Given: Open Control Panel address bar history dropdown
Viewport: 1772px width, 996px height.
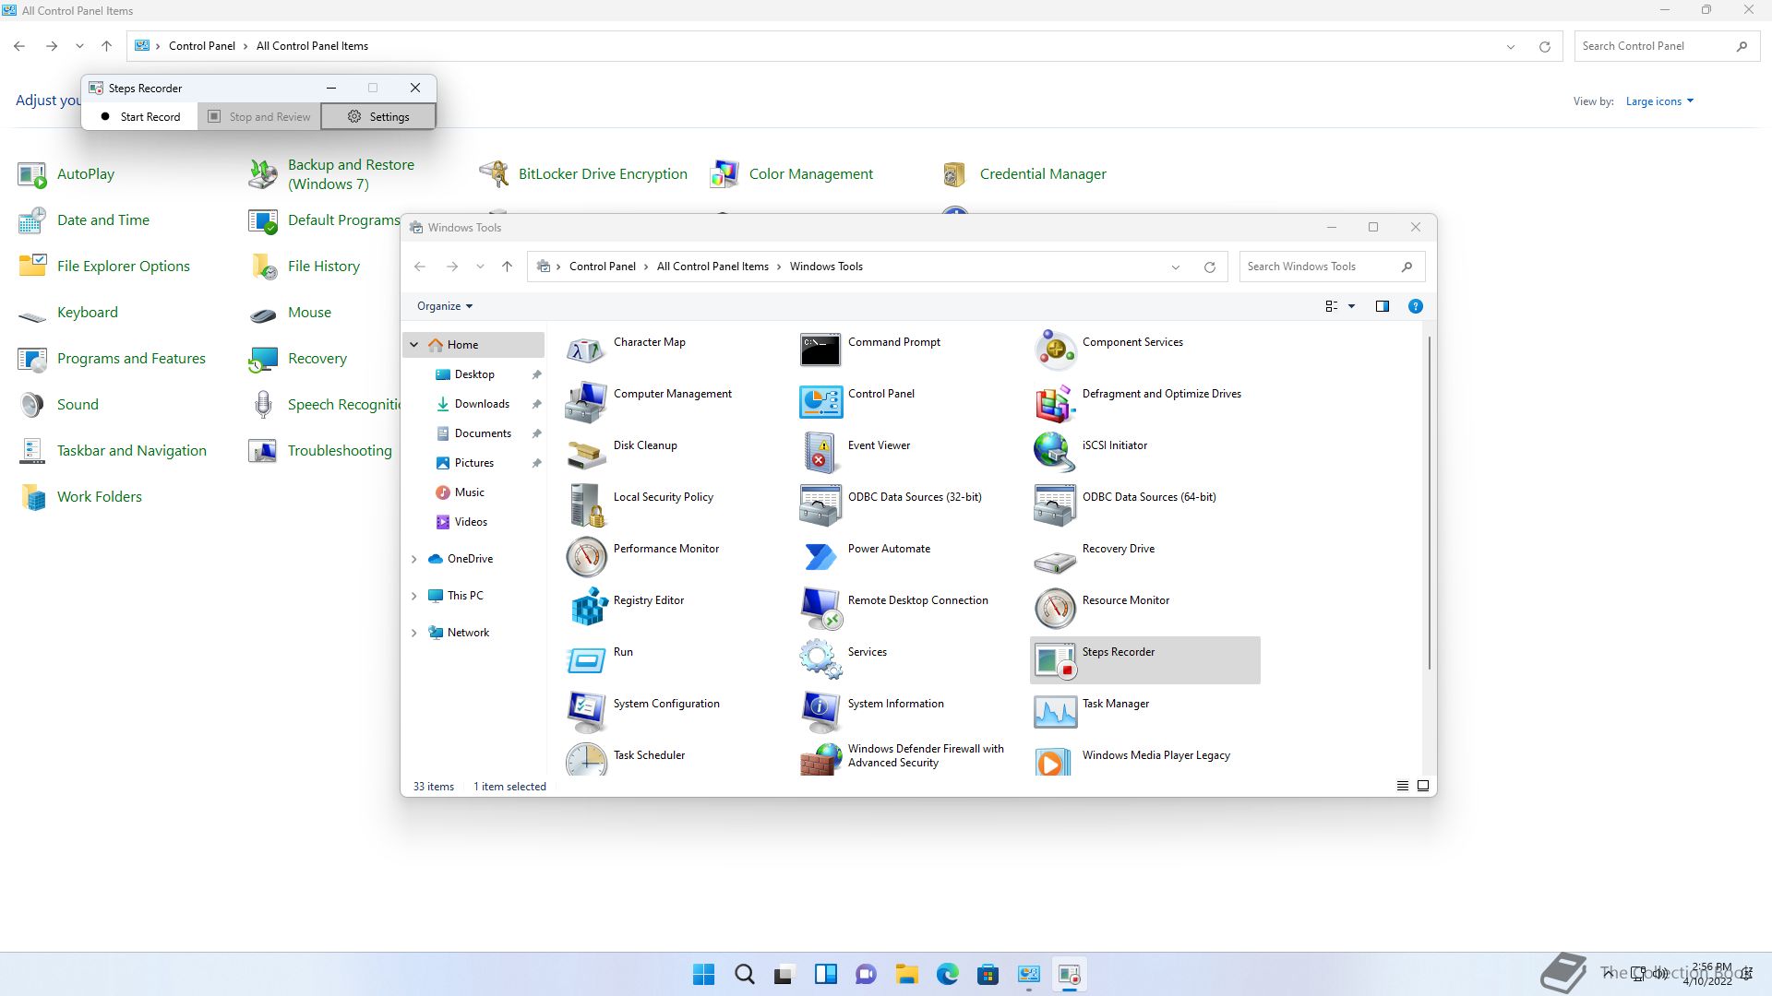Looking at the screenshot, I should click(x=1510, y=47).
